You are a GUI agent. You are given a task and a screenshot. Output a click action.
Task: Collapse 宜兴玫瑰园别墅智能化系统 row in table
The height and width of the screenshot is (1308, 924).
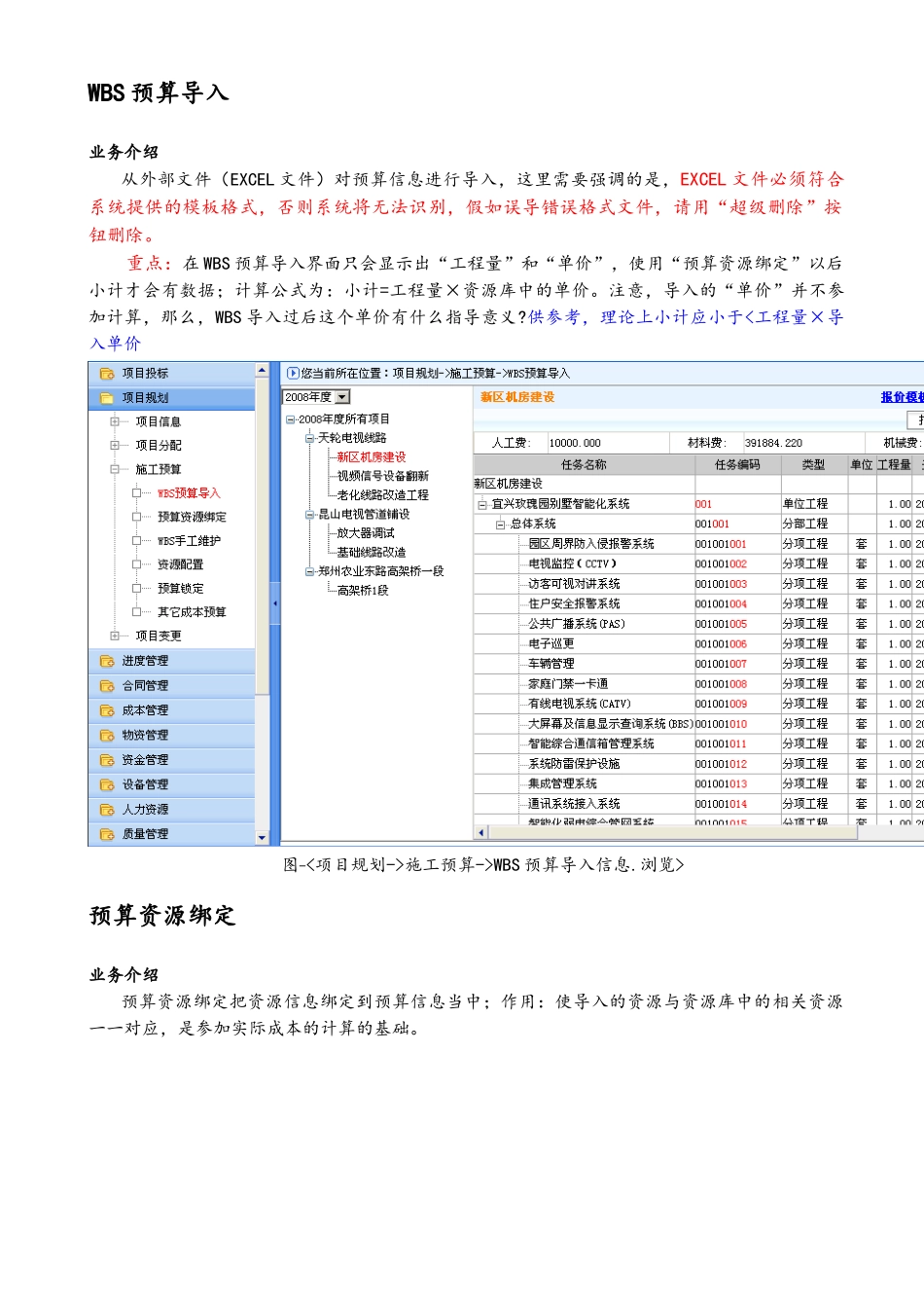pos(482,504)
